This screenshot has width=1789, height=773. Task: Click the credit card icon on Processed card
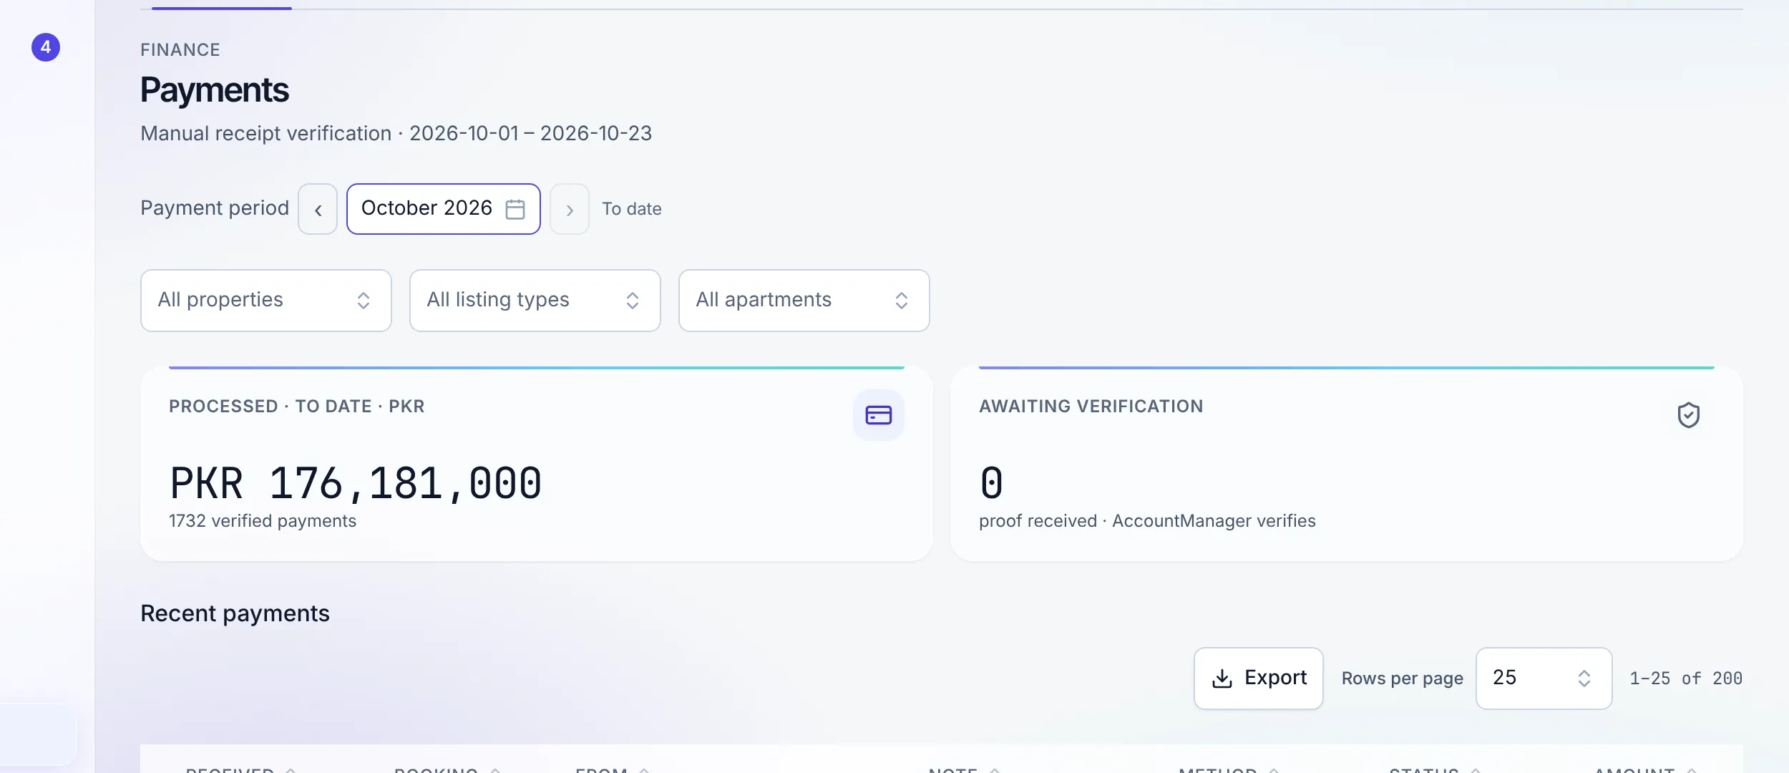(879, 415)
